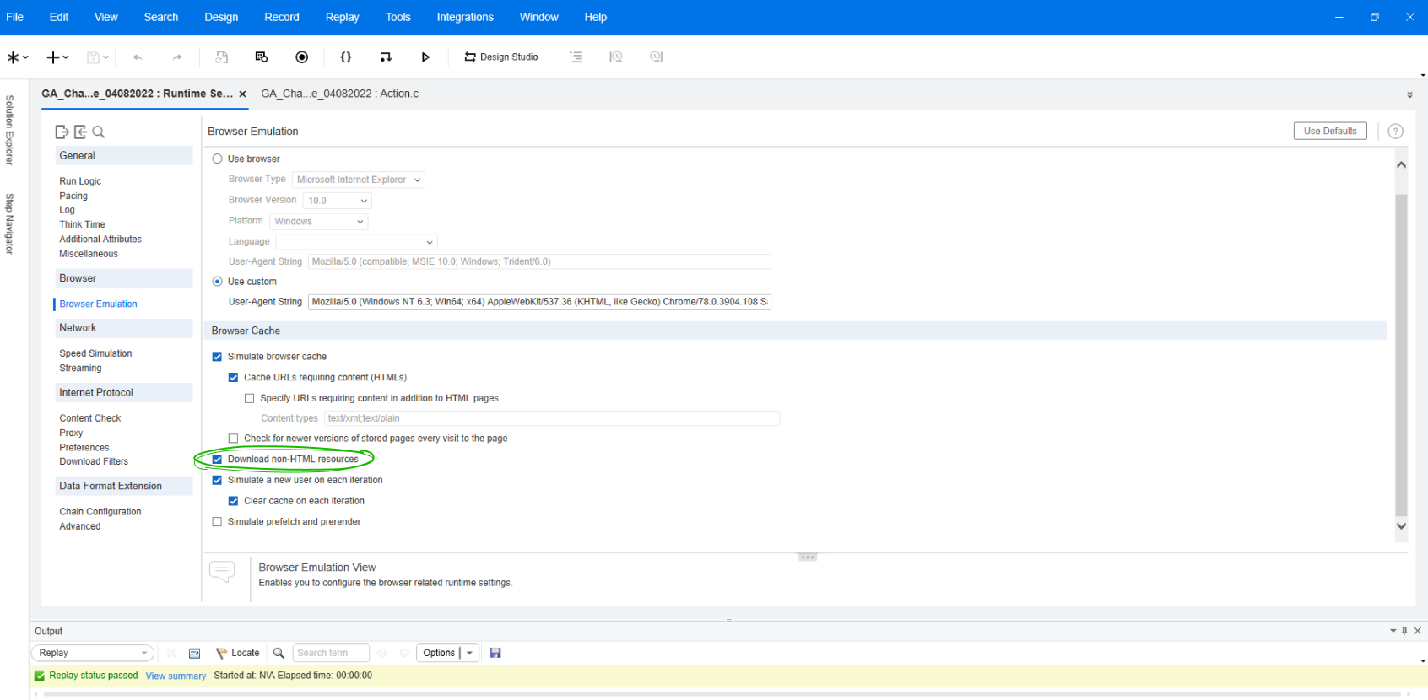Enable Simulate prefetch and prerender checkbox
Image resolution: width=1428 pixels, height=700 pixels.
coord(217,522)
